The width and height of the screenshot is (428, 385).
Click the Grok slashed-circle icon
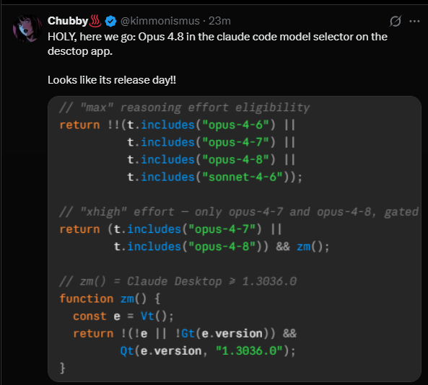click(x=396, y=21)
